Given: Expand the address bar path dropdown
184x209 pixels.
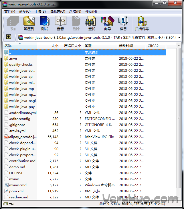Looking at the screenshot, I should pos(179,38).
